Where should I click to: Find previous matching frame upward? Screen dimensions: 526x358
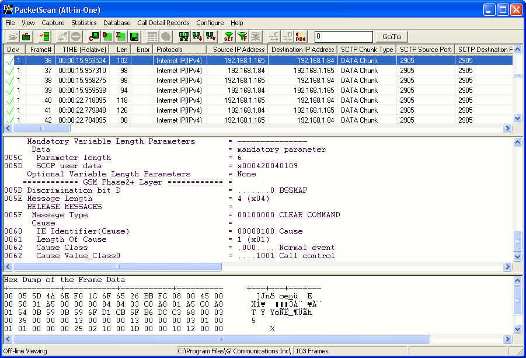212,36
